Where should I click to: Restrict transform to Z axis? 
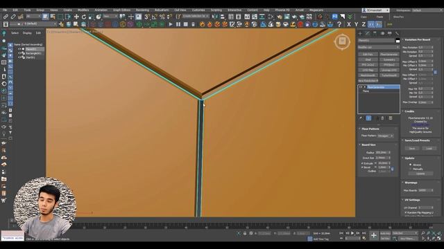(x=364, y=25)
